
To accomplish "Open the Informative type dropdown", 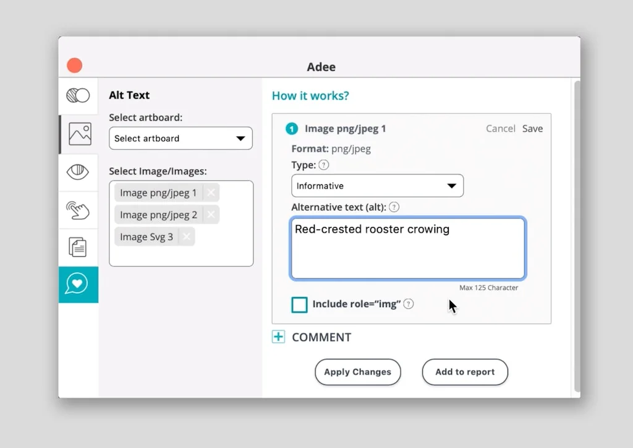I will pyautogui.click(x=377, y=186).
